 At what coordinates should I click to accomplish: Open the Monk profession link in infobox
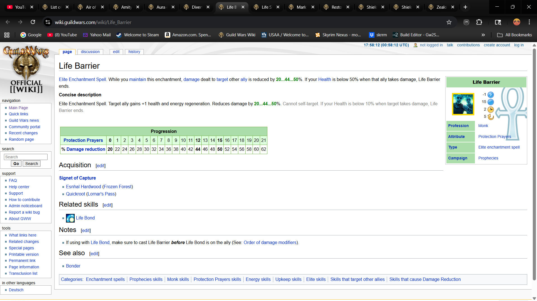[x=483, y=126]
